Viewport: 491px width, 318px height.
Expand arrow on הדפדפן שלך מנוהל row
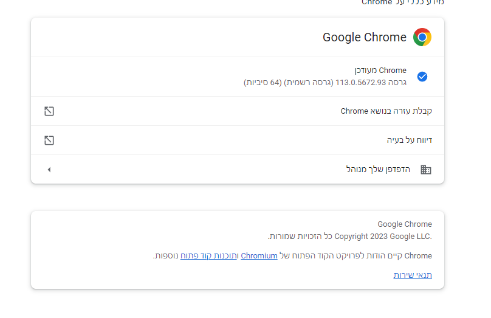coord(49,170)
